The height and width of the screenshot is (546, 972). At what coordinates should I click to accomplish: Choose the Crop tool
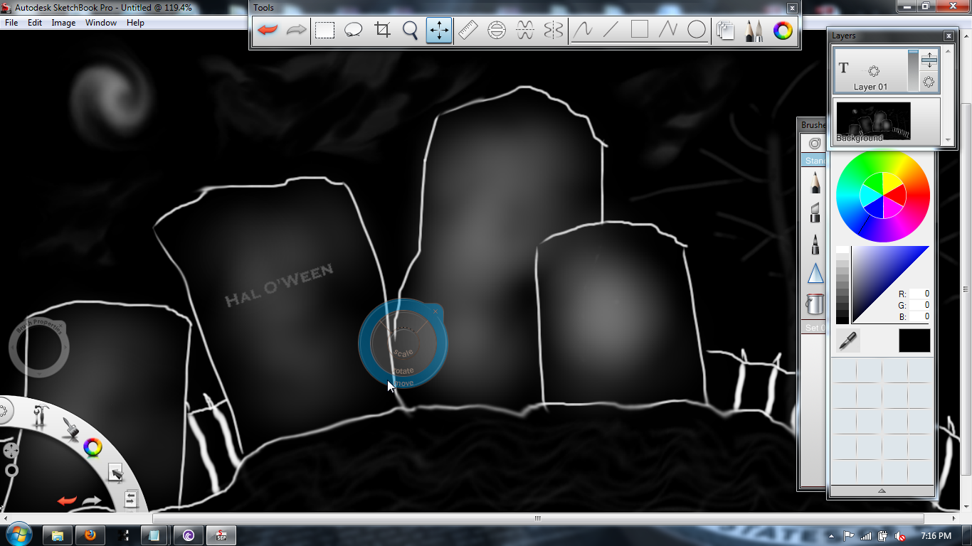(383, 31)
